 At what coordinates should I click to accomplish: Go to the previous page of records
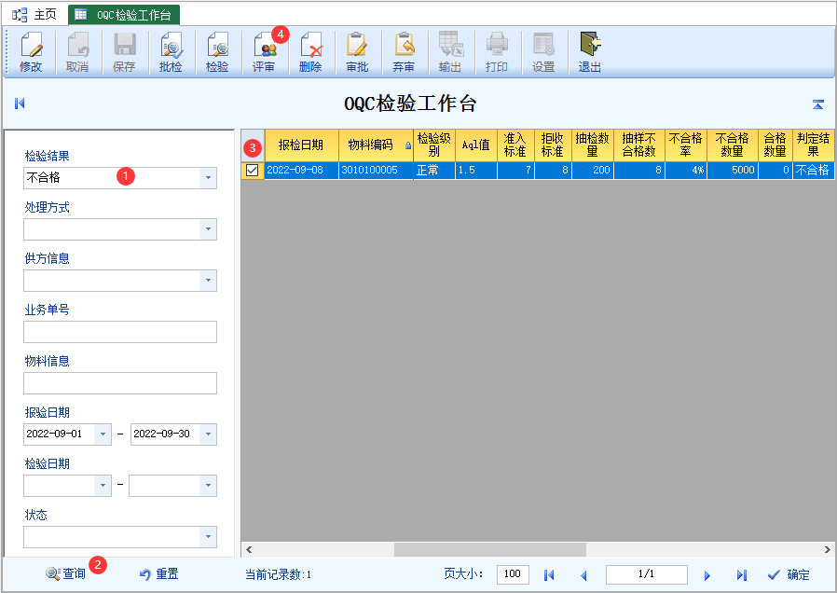click(x=583, y=575)
